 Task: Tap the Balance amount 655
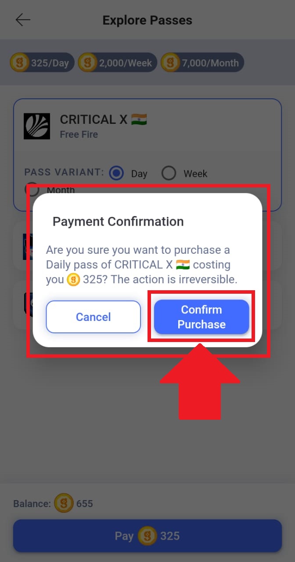(85, 504)
